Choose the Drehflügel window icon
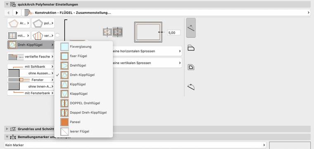This screenshot has height=149, width=314. 64,65
